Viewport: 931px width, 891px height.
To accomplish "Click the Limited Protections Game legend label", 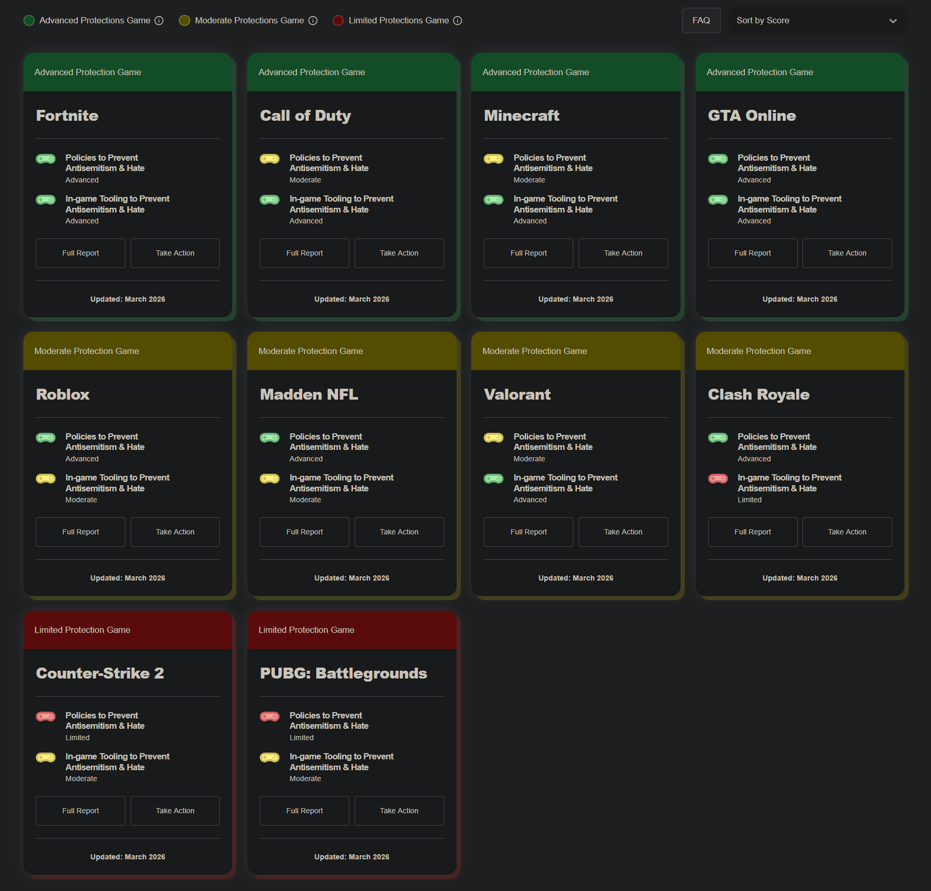I will (399, 21).
